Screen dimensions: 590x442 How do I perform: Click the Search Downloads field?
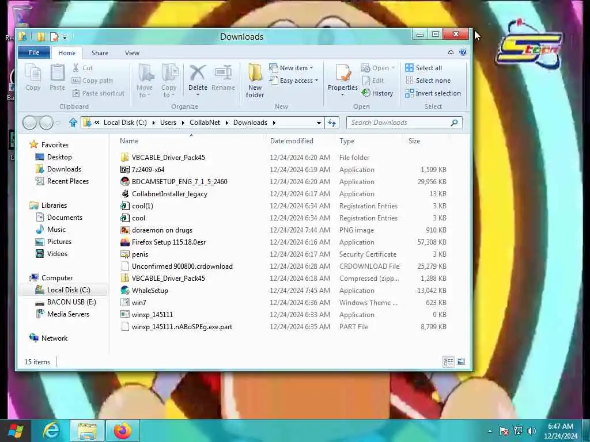click(x=404, y=123)
